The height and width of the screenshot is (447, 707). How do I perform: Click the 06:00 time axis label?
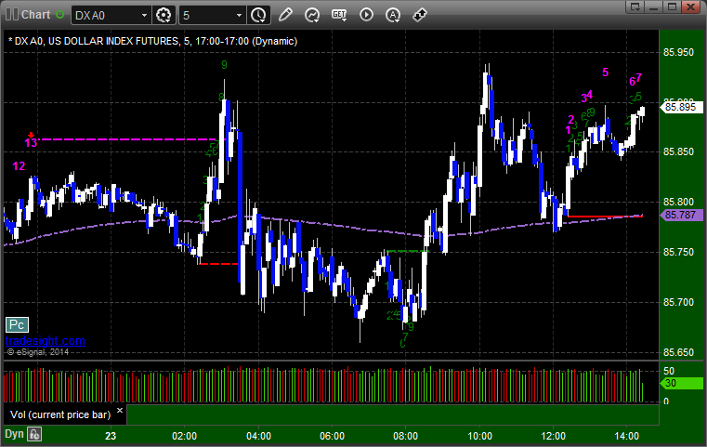[x=333, y=436]
